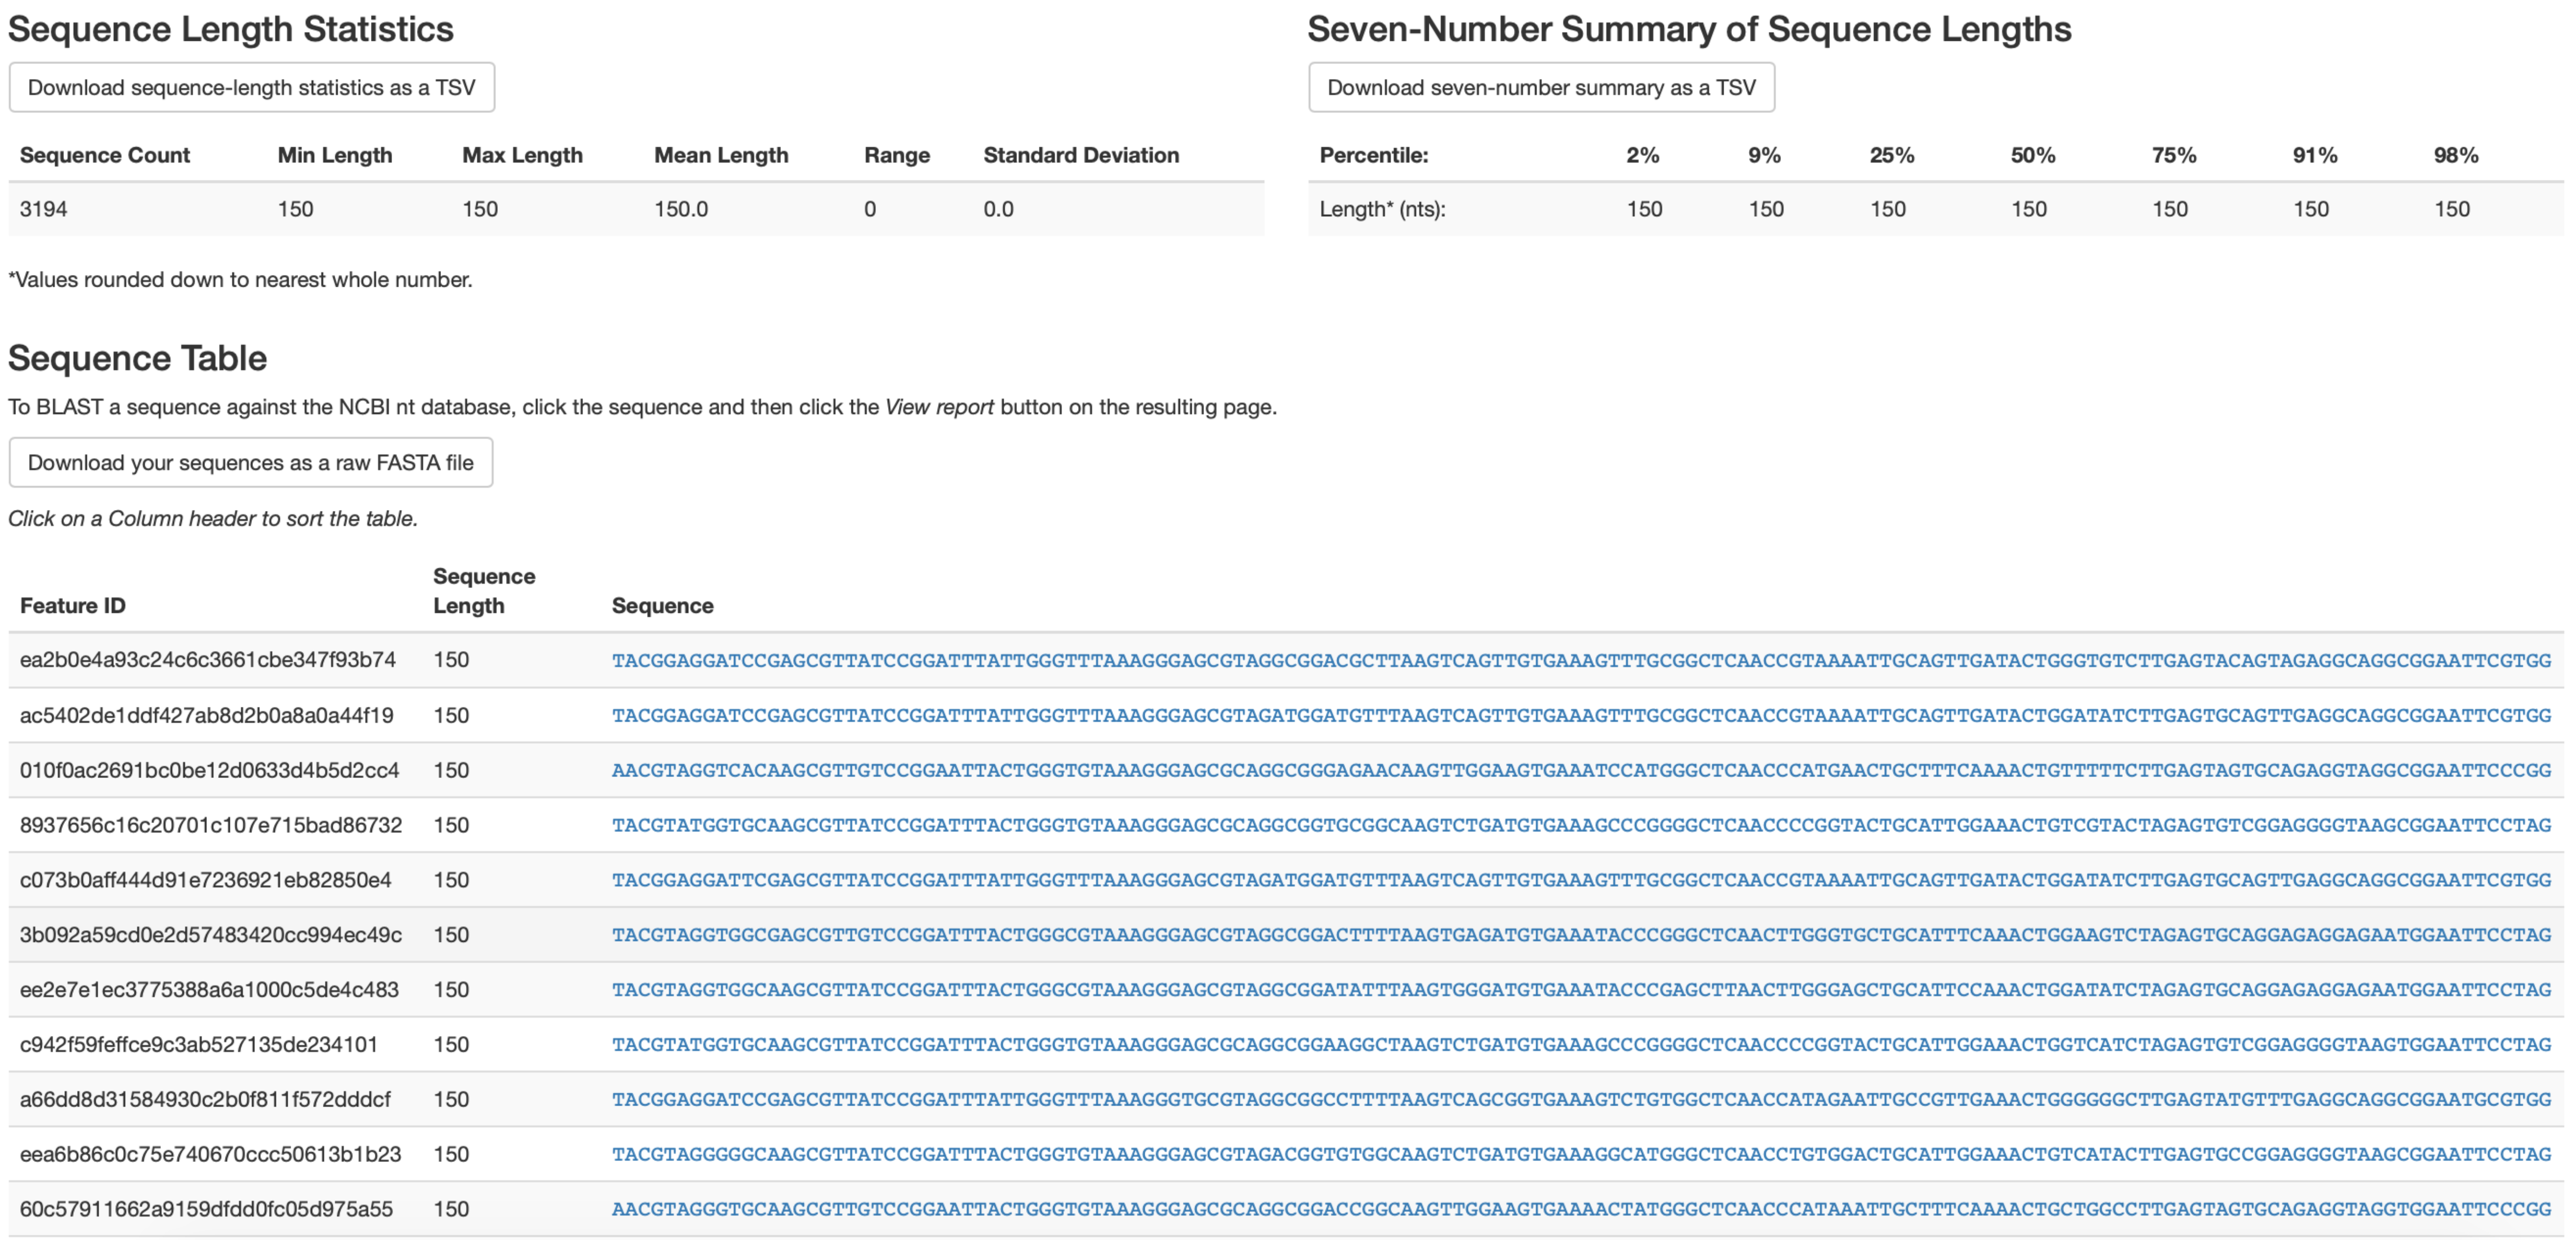
Task: Sort table by Feature ID column header
Action: click(73, 606)
